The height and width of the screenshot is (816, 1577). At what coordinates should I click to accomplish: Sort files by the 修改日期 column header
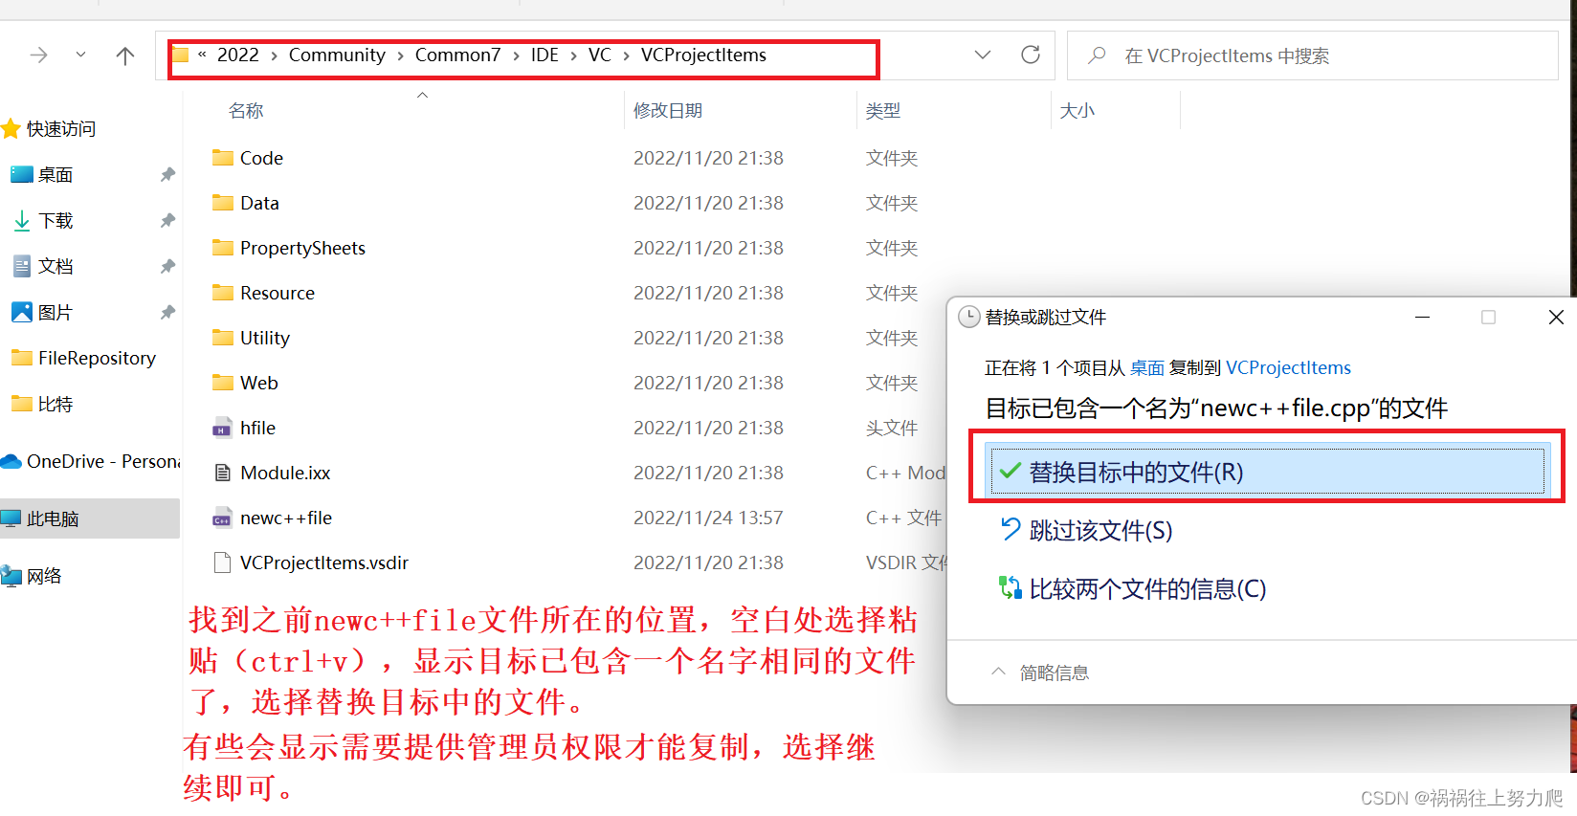click(668, 111)
